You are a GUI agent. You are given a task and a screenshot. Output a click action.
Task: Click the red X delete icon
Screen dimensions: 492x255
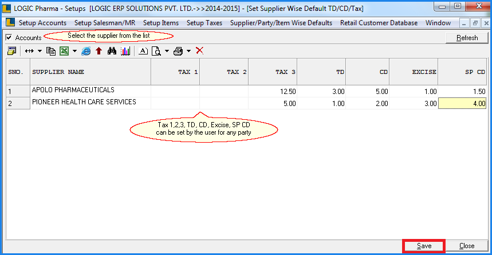coord(199,50)
